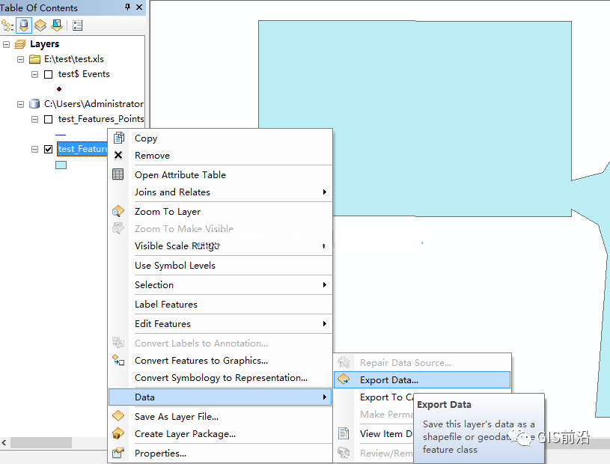
Task: Click the Properties icon
Action: (x=118, y=453)
